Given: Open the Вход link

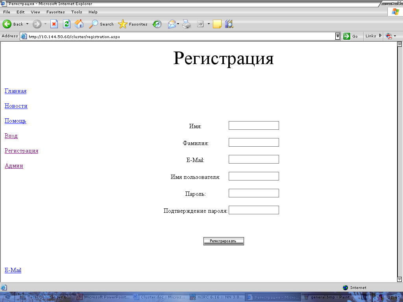Looking at the screenshot, I should (11, 136).
